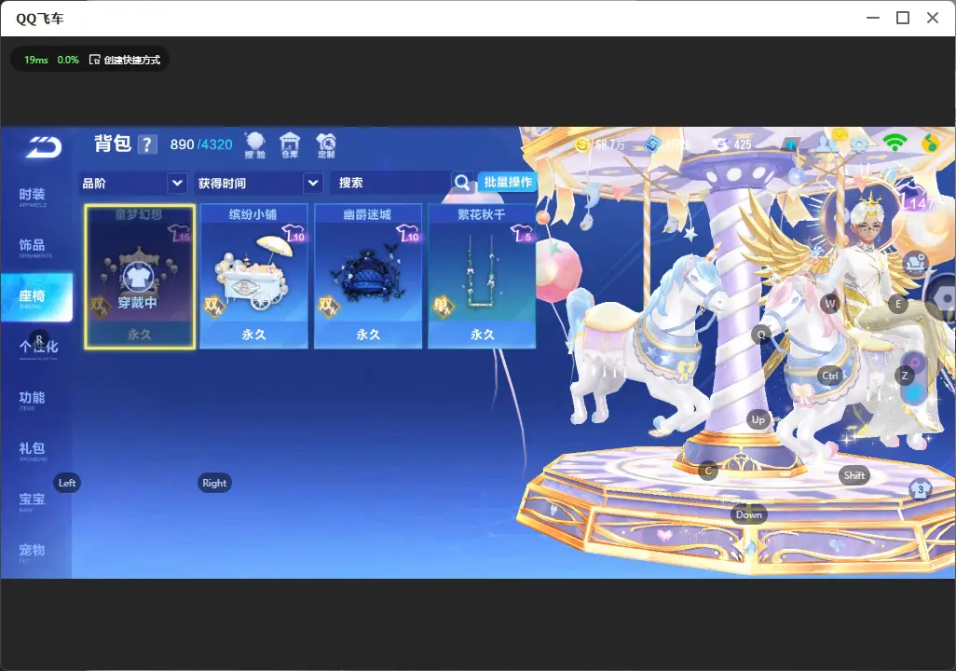Click the 搜索 search input field
This screenshot has width=956, height=671.
pos(390,183)
